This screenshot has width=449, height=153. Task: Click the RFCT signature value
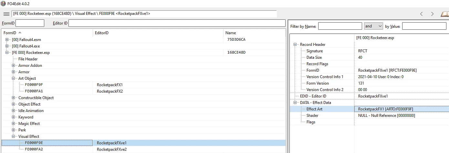click(x=363, y=51)
